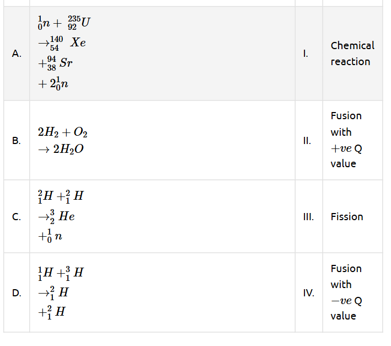Click row label B in the table
Image resolution: width=391 pixels, height=346 pixels.
click(x=17, y=140)
